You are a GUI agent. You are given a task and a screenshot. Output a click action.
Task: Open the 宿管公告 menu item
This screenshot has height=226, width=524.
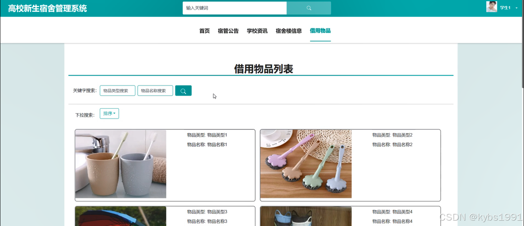(x=228, y=31)
